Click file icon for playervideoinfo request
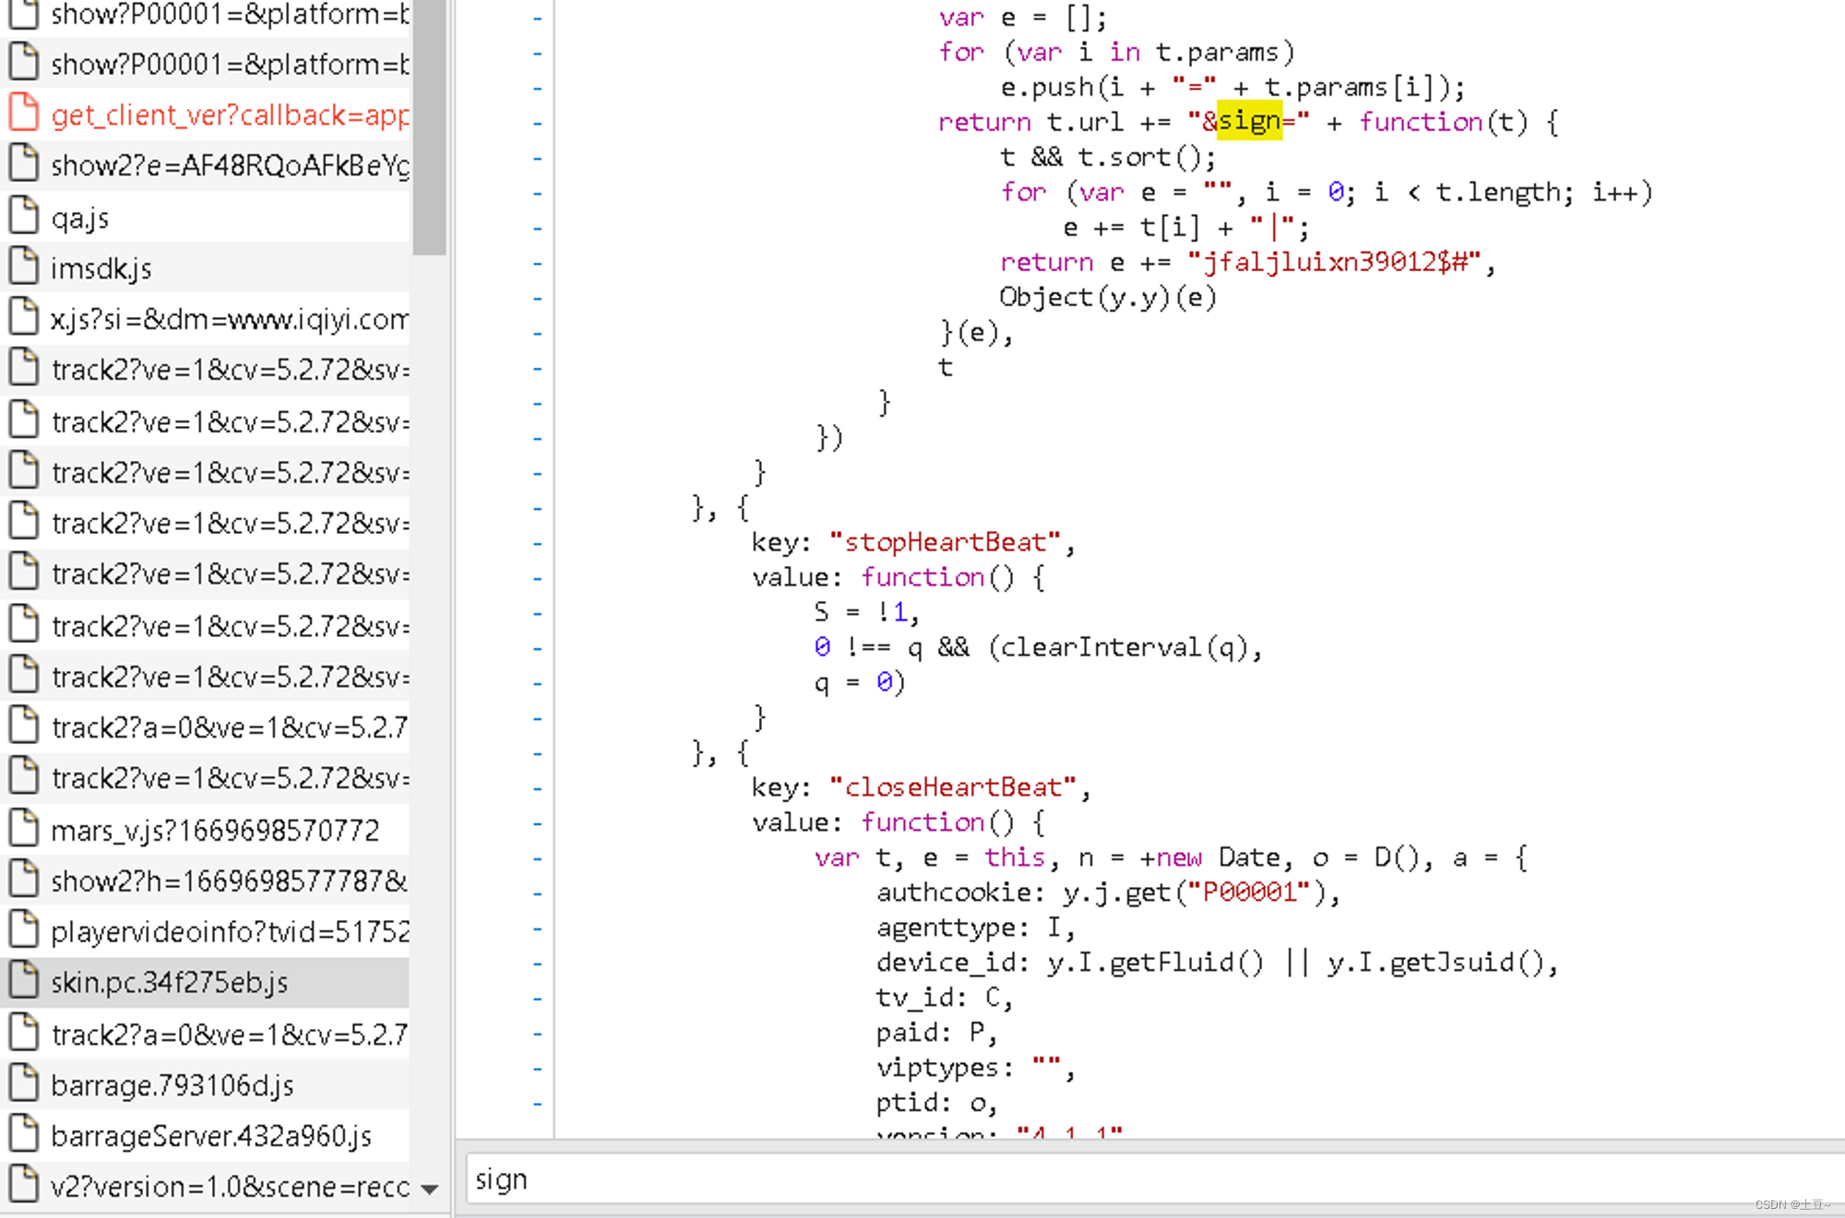The image size is (1845, 1218). tap(23, 930)
